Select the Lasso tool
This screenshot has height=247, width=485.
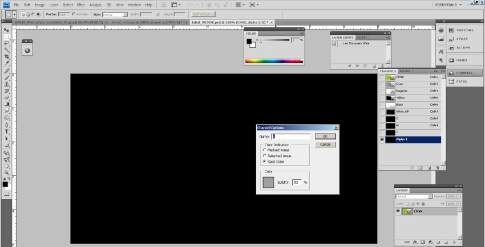pos(6,43)
